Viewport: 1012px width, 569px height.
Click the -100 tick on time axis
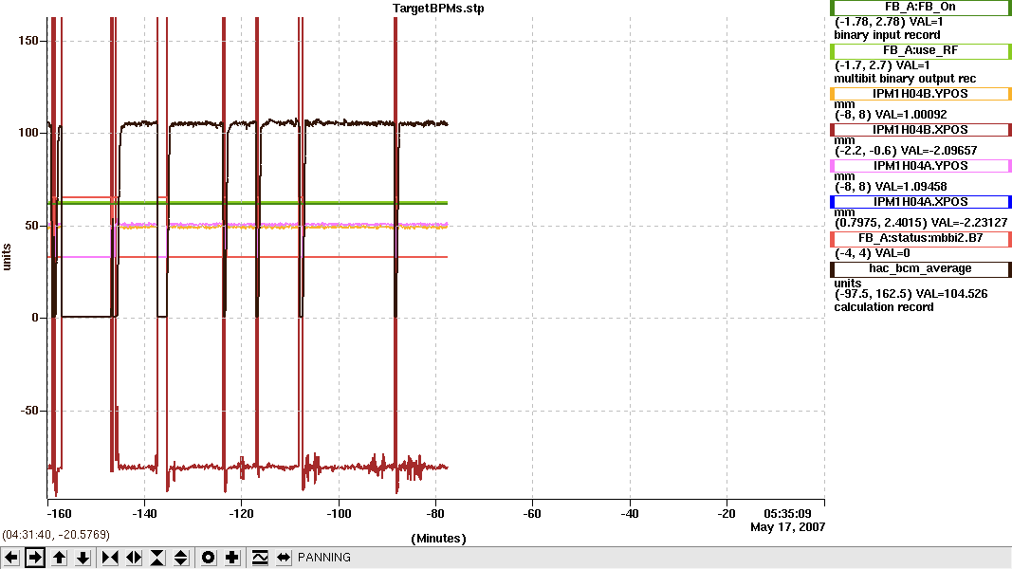pos(339,514)
